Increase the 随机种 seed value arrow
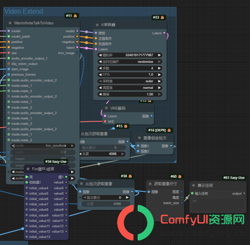The image size is (250, 245). click(x=159, y=55)
